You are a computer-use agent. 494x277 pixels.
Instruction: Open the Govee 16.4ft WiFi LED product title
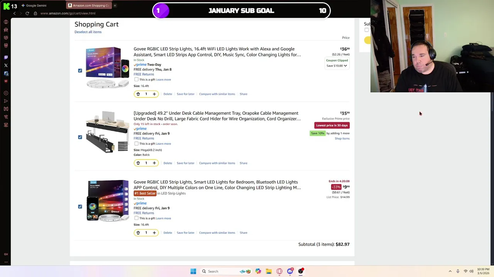[217, 52]
